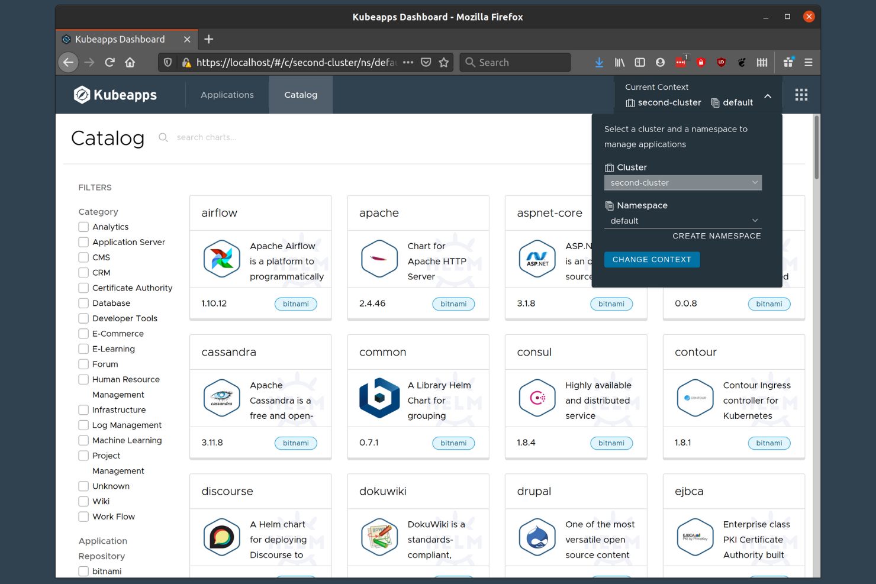Viewport: 876px width, 584px height.
Task: Open the drupal chart card title
Action: [x=534, y=491]
